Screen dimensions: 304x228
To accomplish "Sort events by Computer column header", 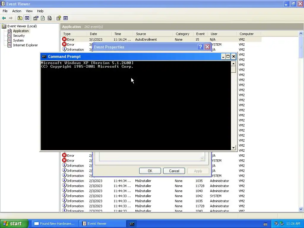I will click(x=249, y=34).
